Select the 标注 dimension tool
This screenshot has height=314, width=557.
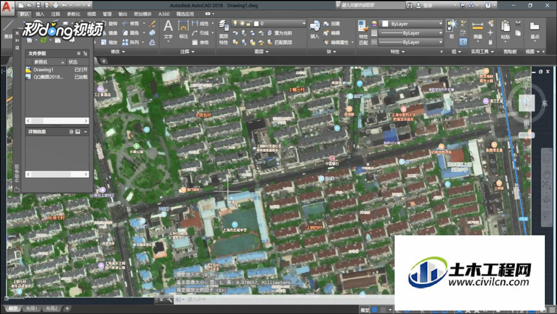coord(183,29)
